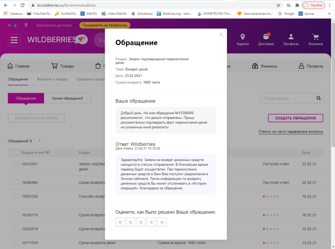Open Адреса pickup locations
Image resolution: width=335 pixels, height=249 pixels.
tap(242, 40)
